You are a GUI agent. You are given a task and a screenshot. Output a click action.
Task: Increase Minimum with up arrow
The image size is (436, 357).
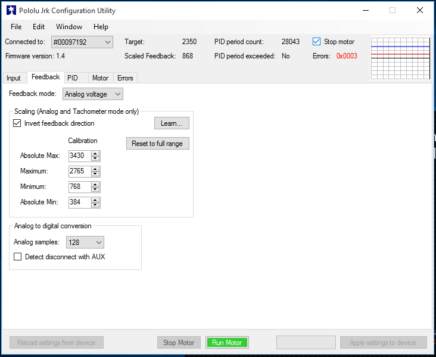point(95,185)
